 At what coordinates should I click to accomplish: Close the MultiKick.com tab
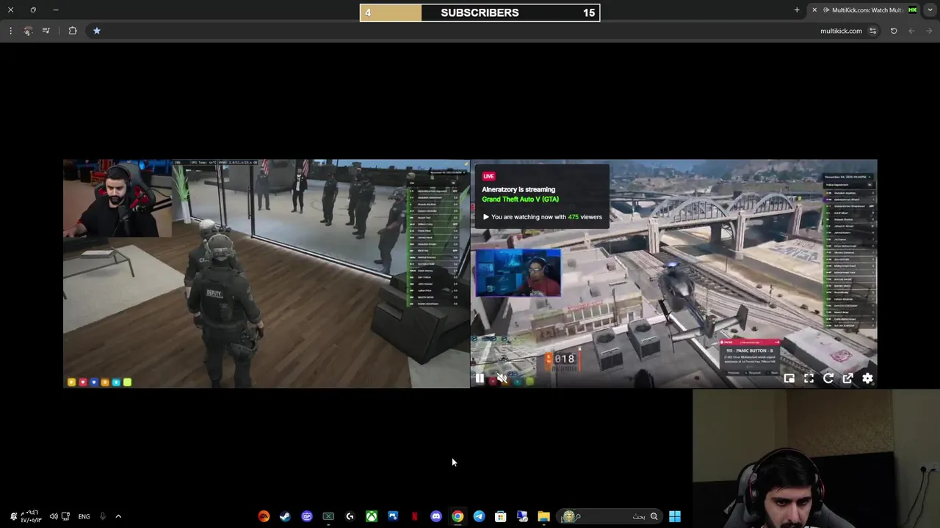coord(814,10)
